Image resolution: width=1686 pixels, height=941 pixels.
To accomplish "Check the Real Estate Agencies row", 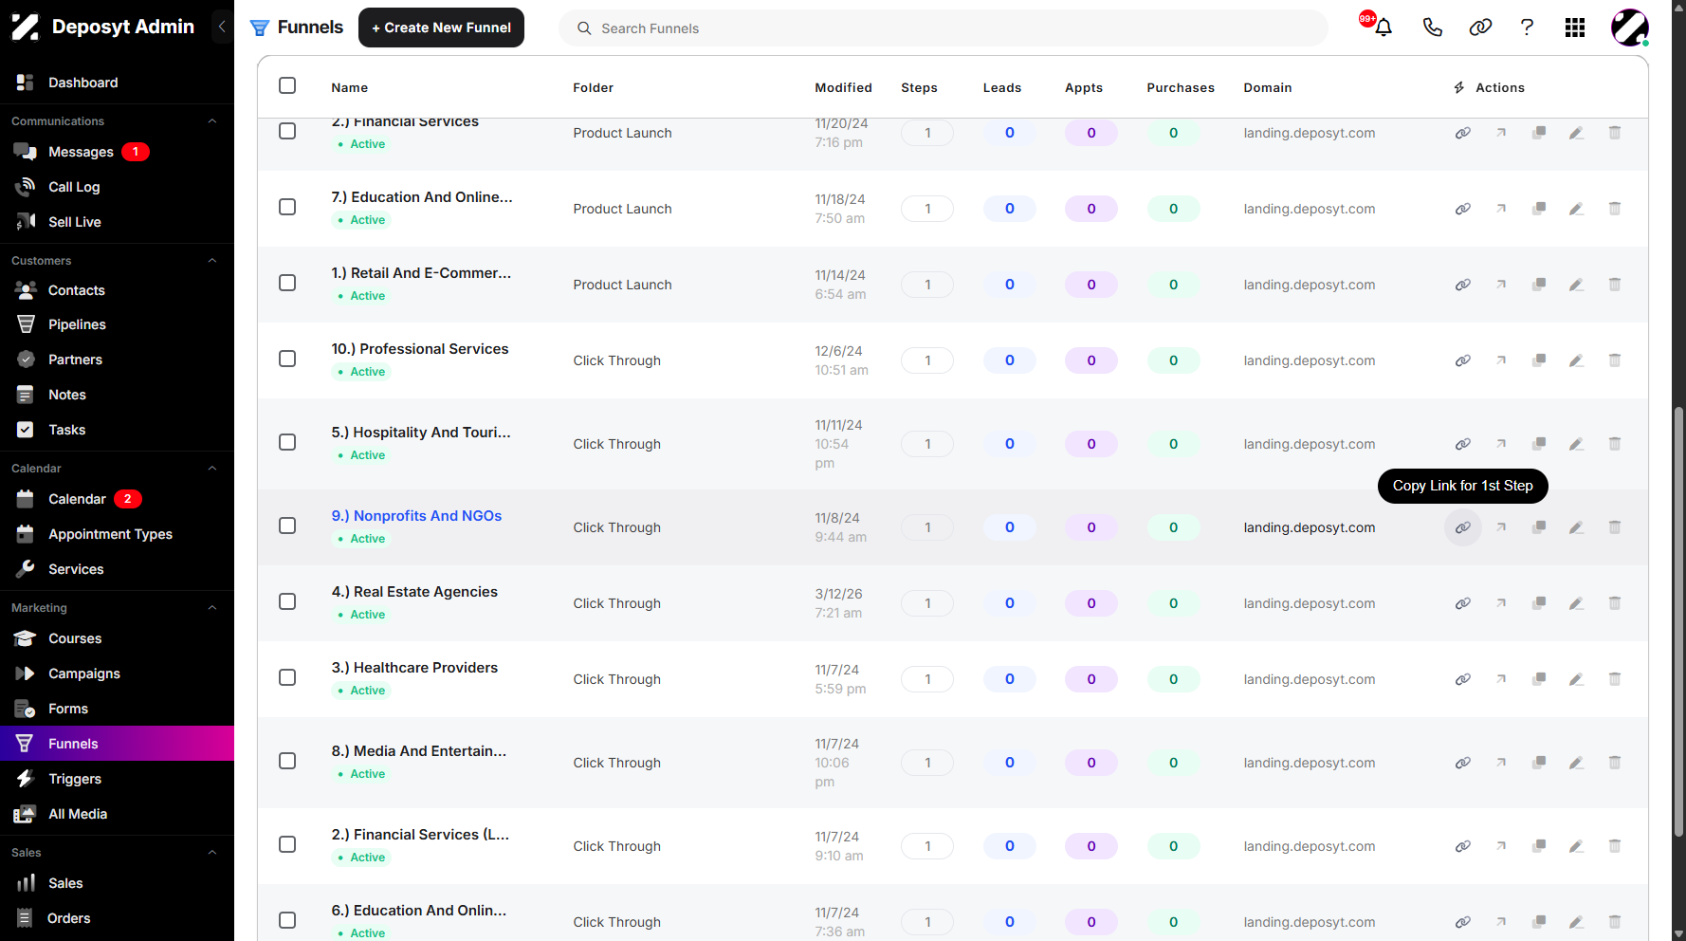I will pyautogui.click(x=287, y=601).
